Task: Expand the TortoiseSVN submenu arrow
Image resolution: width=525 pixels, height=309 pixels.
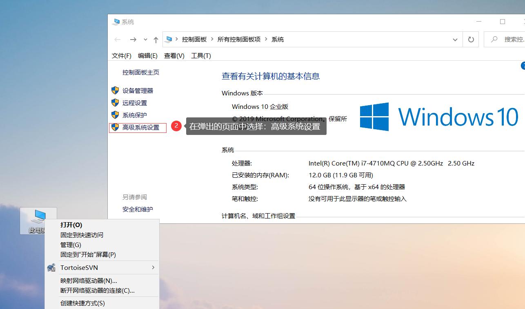Action: coord(153,267)
